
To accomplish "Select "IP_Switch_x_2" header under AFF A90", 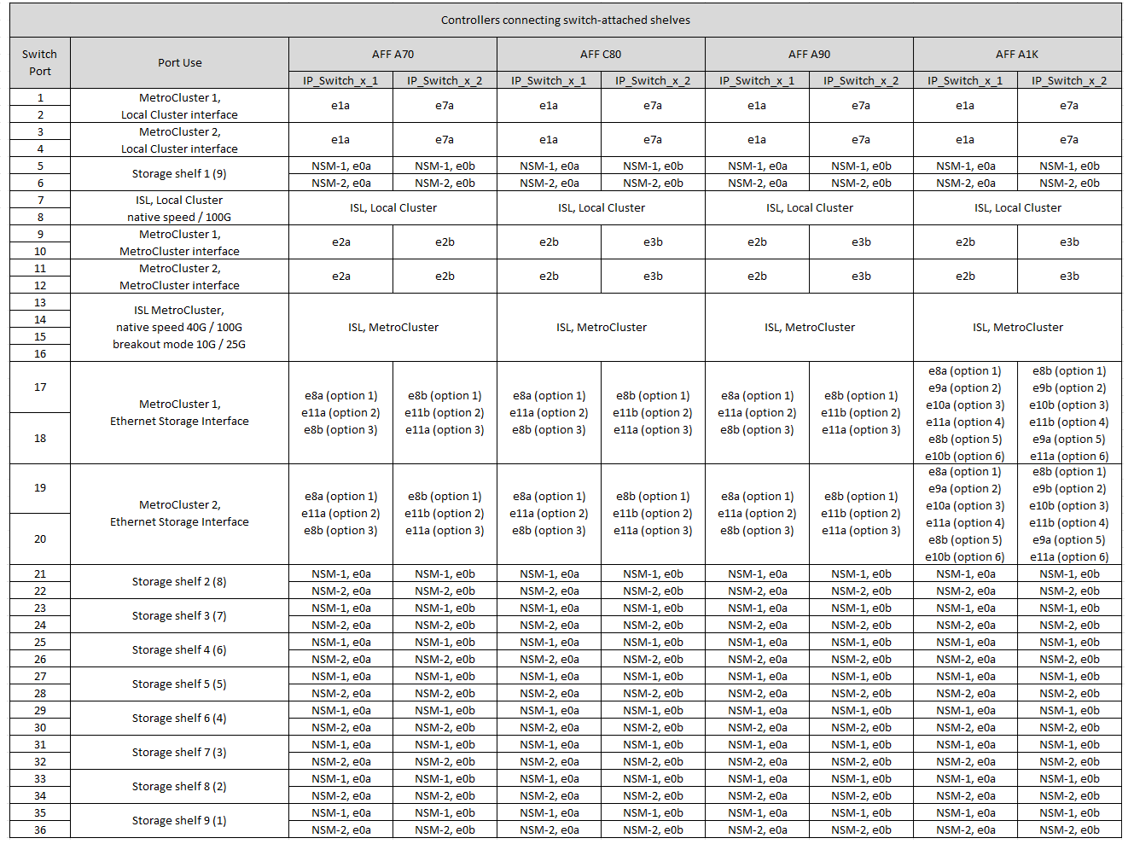I will (x=861, y=80).
